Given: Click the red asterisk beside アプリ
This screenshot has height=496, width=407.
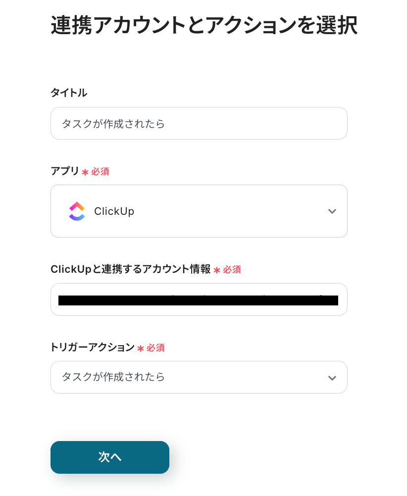Looking at the screenshot, I should 85,172.
